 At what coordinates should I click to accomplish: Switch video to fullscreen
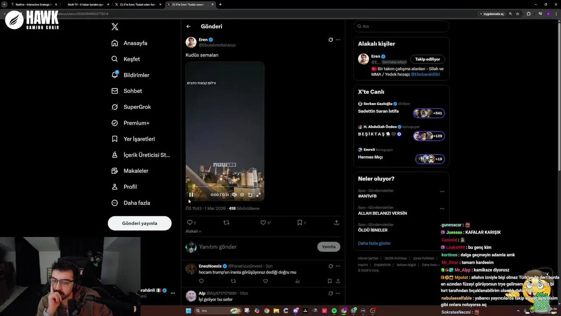(x=258, y=194)
